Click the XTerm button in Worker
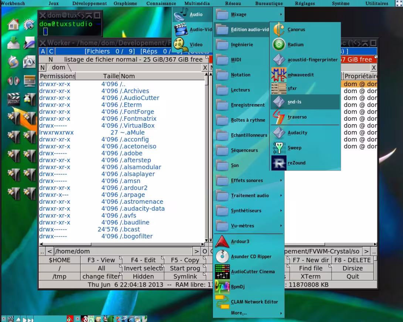403x322 pixels. [311, 277]
